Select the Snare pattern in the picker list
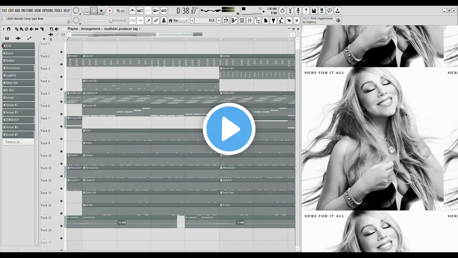 19,53
